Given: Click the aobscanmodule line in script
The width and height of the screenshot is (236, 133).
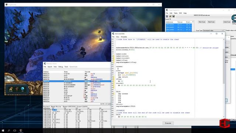Looking at the screenshot, I should pos(167,48).
